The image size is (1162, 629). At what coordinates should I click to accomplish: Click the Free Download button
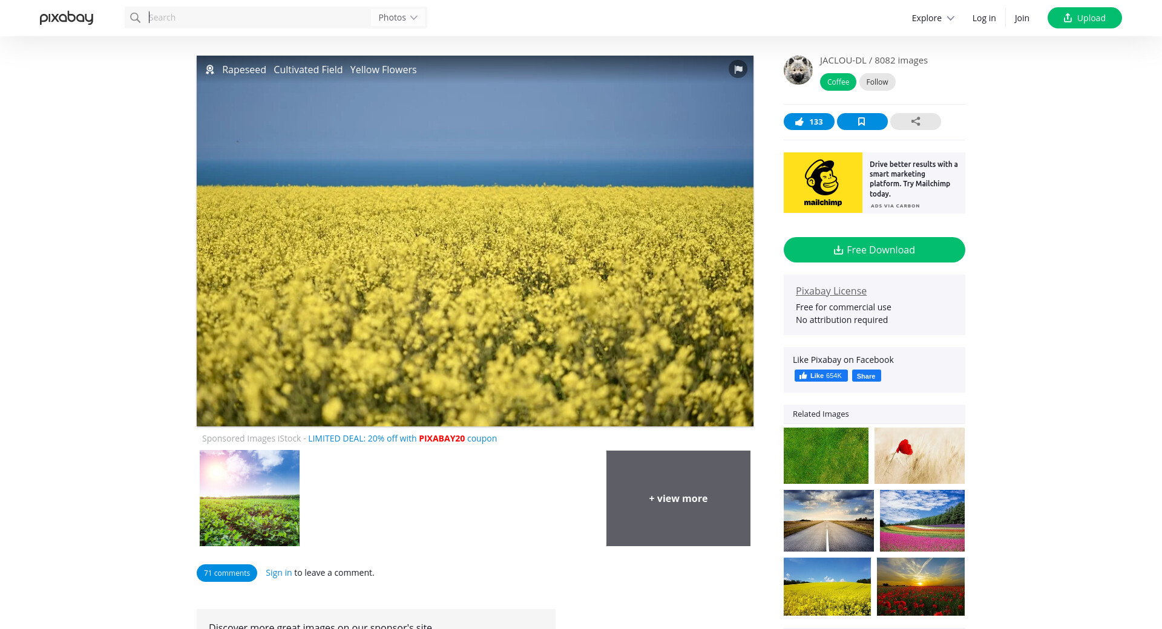coord(875,250)
